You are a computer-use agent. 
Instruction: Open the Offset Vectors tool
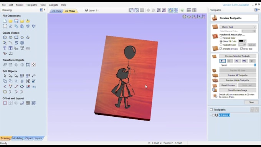[x=5, y=103]
